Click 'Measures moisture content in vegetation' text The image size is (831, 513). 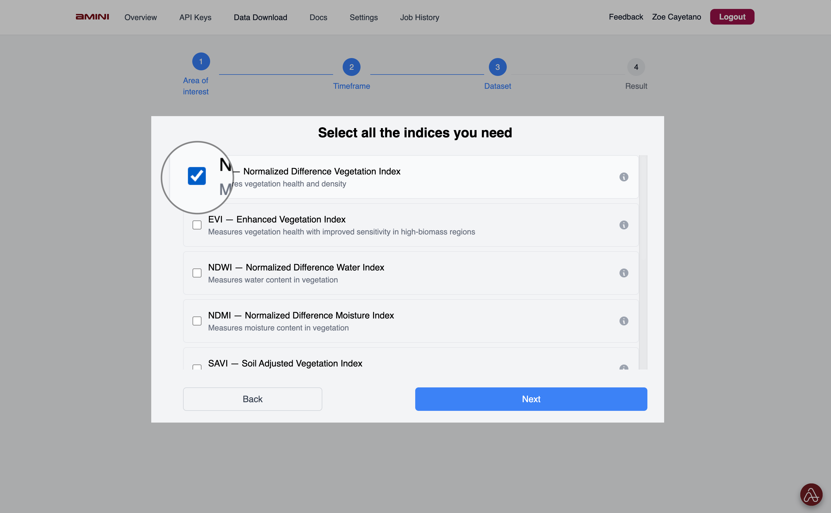(x=278, y=328)
